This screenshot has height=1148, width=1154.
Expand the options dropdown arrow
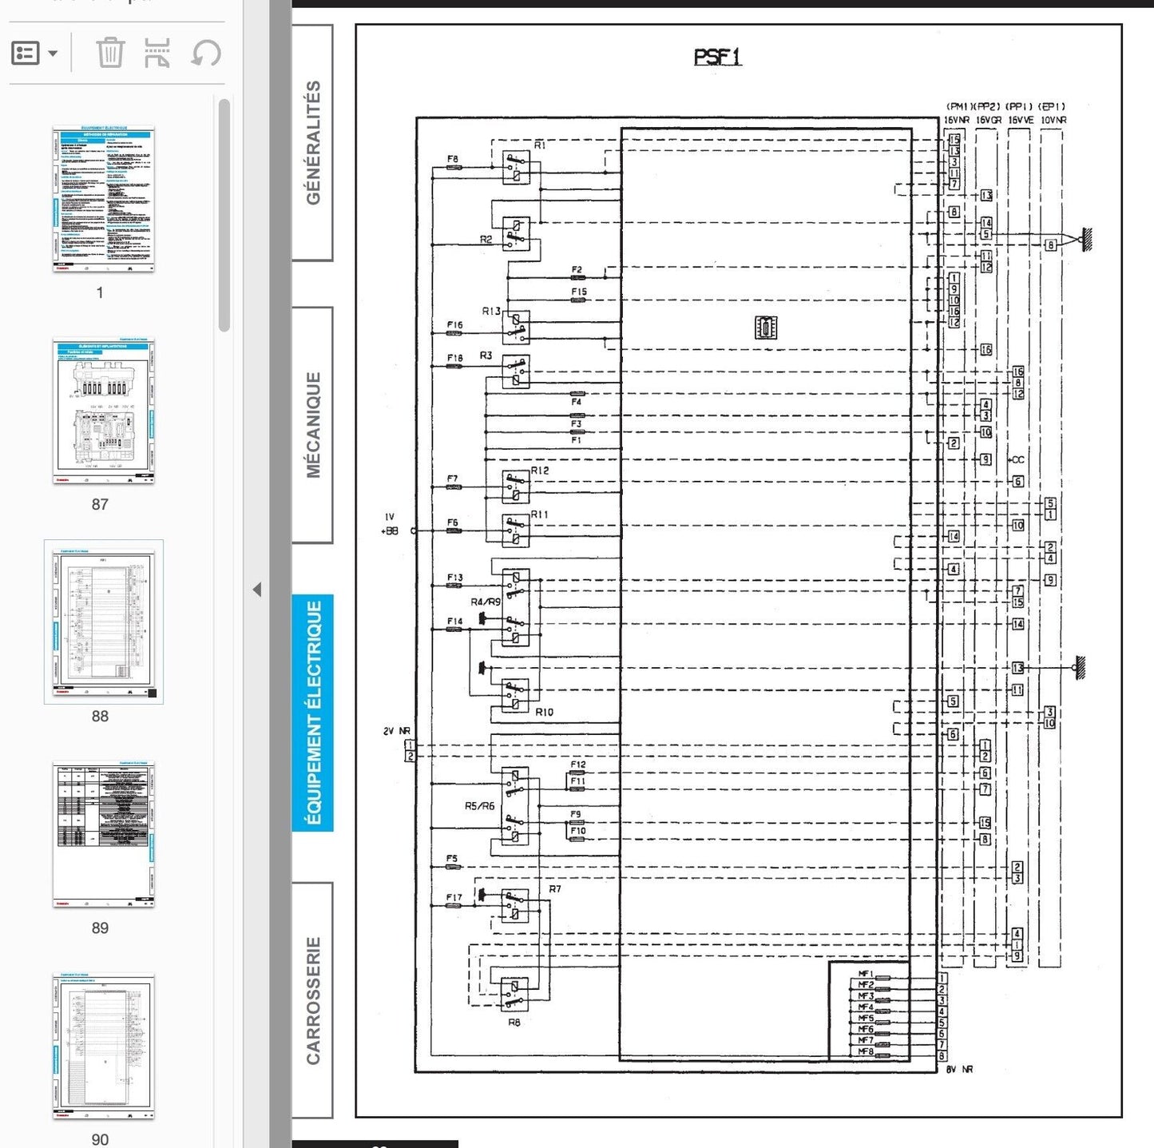click(53, 54)
